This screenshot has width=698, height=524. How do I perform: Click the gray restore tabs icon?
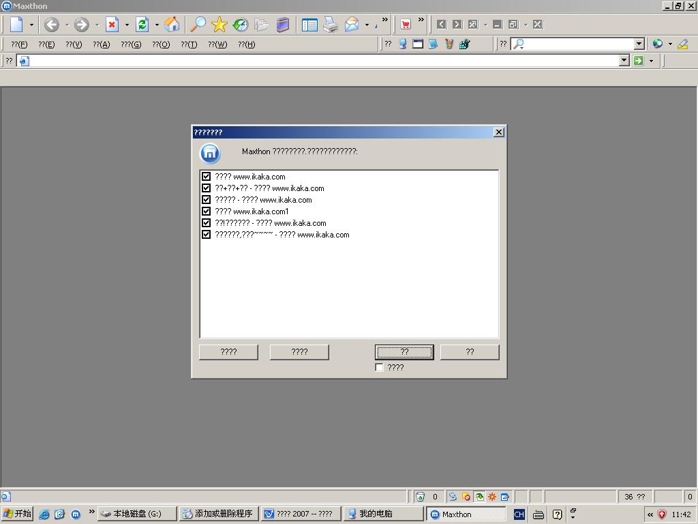513,24
